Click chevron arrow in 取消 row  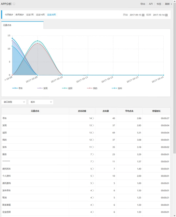tap(93, 198)
